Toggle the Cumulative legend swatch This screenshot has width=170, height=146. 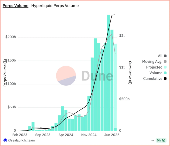[x=165, y=79]
